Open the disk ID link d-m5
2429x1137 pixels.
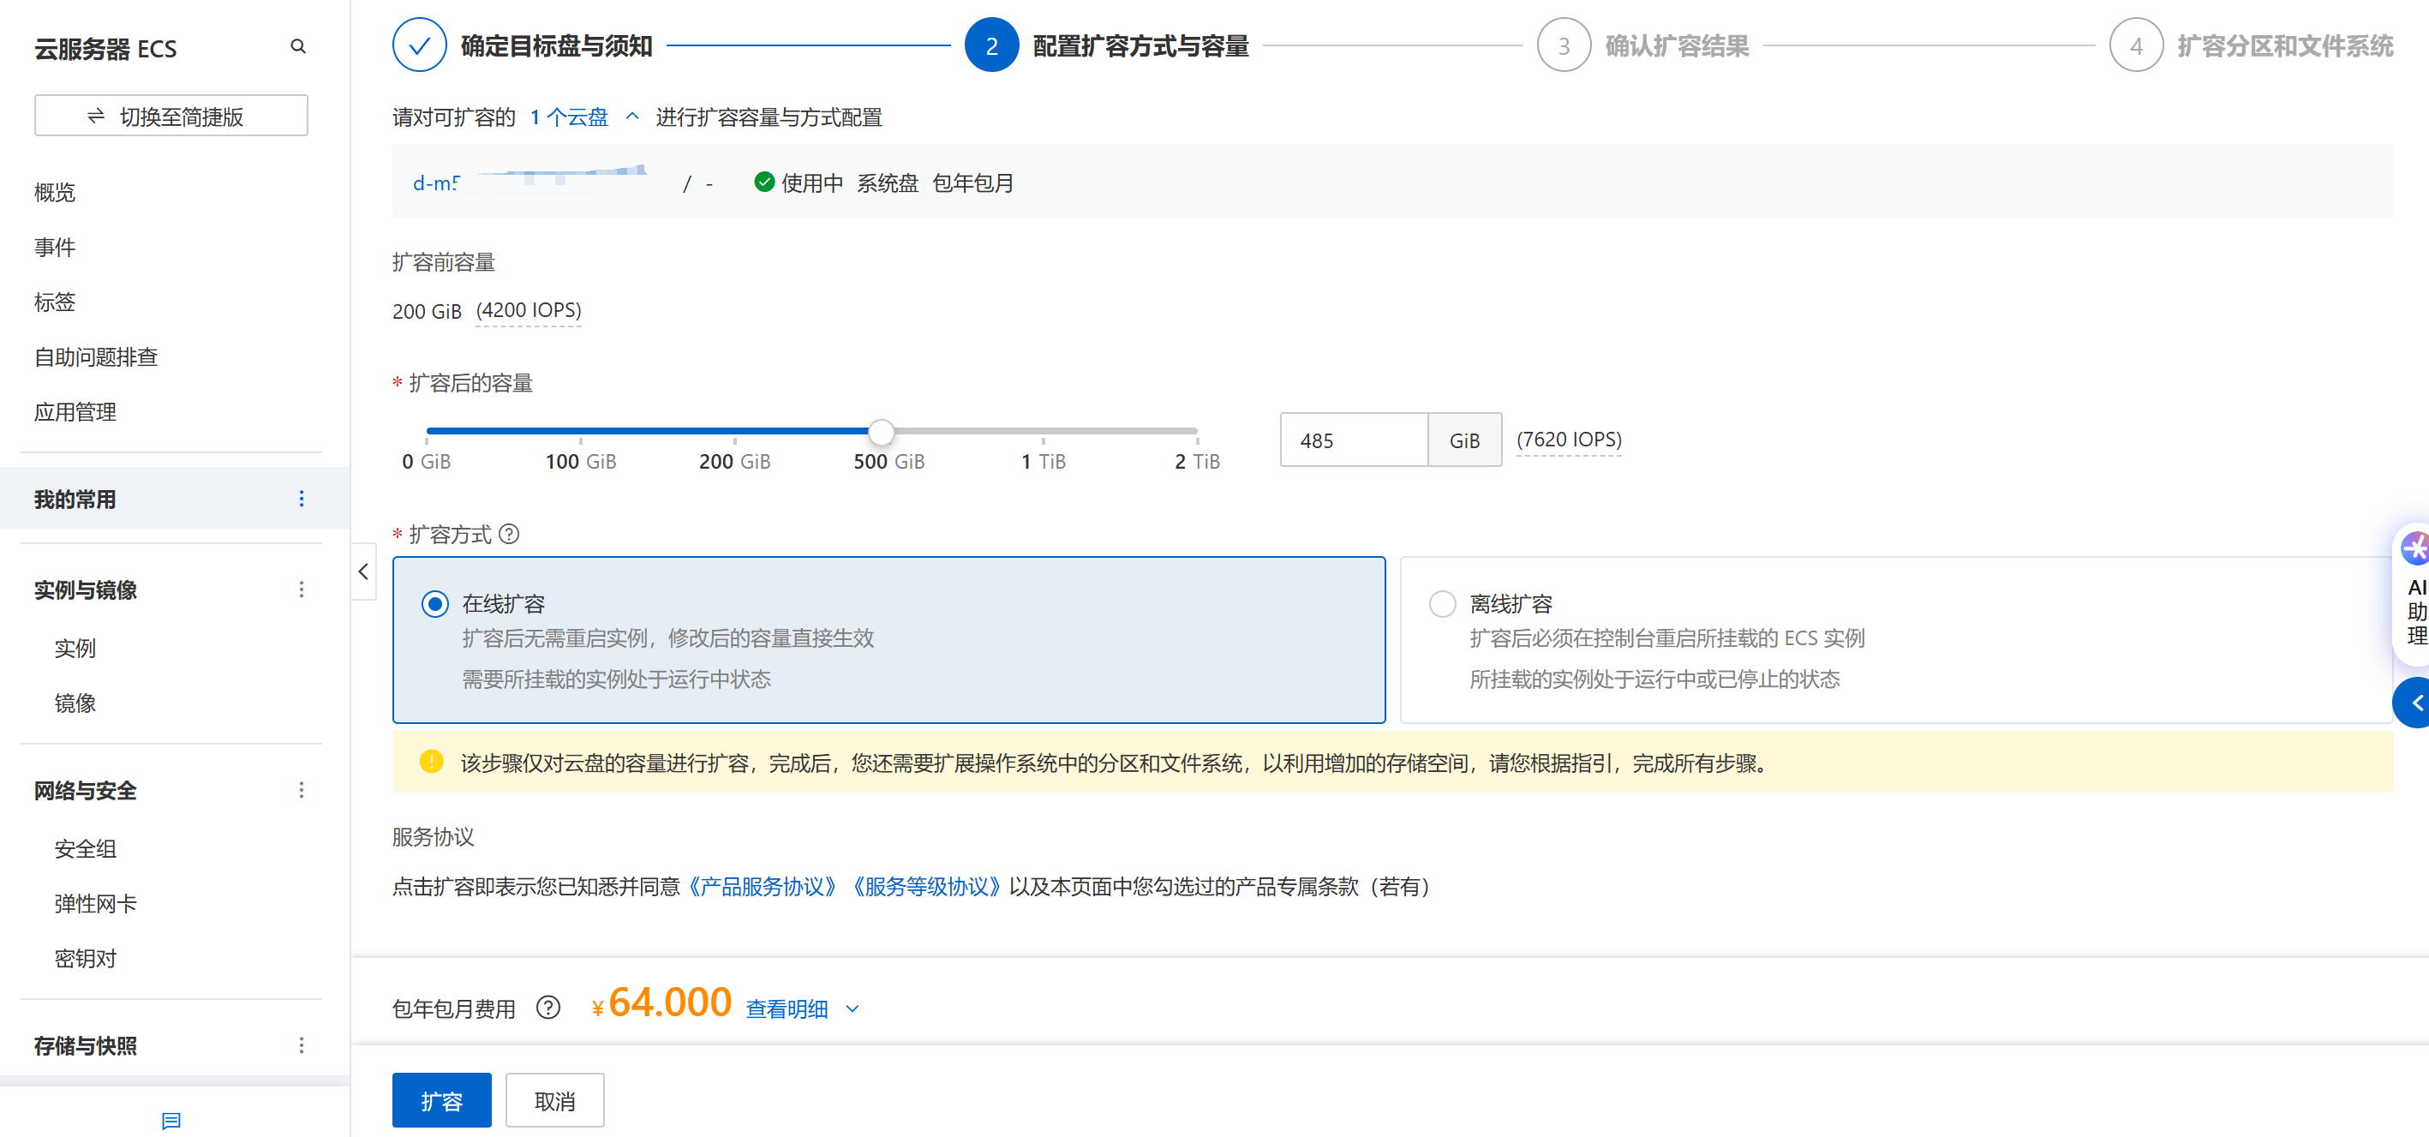point(437,183)
